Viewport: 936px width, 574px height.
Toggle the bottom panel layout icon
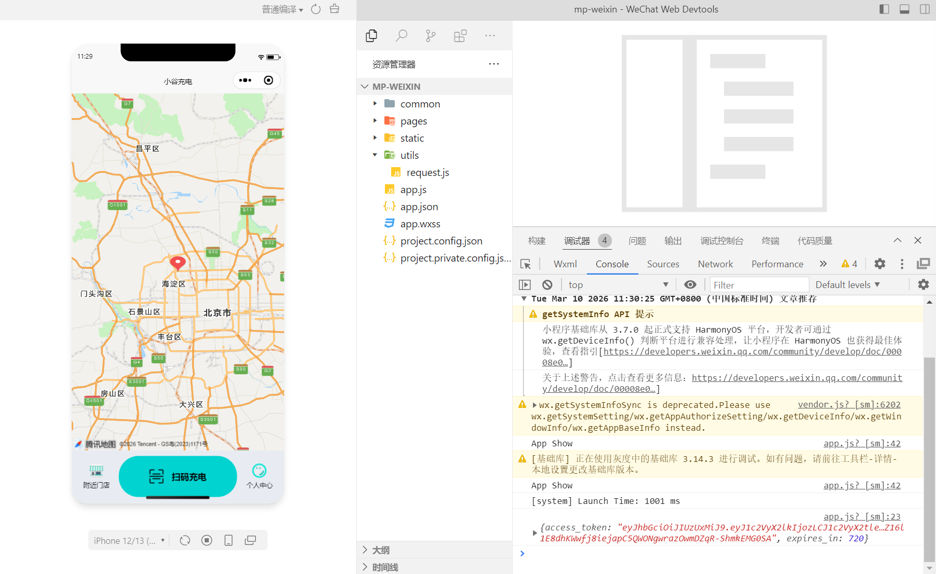click(904, 9)
